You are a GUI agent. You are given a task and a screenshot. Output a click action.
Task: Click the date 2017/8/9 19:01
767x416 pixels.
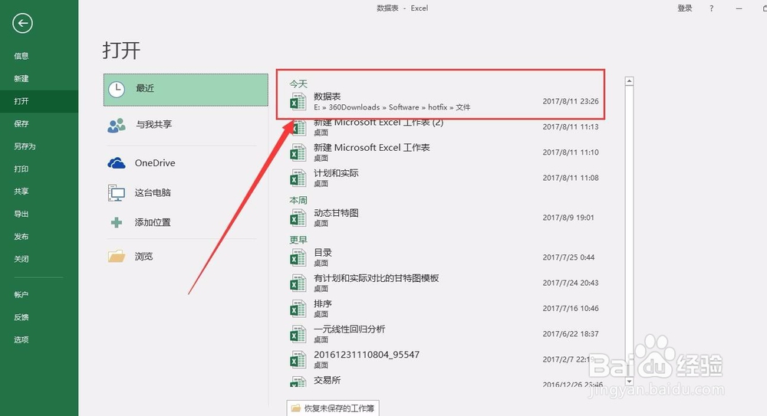pos(568,218)
